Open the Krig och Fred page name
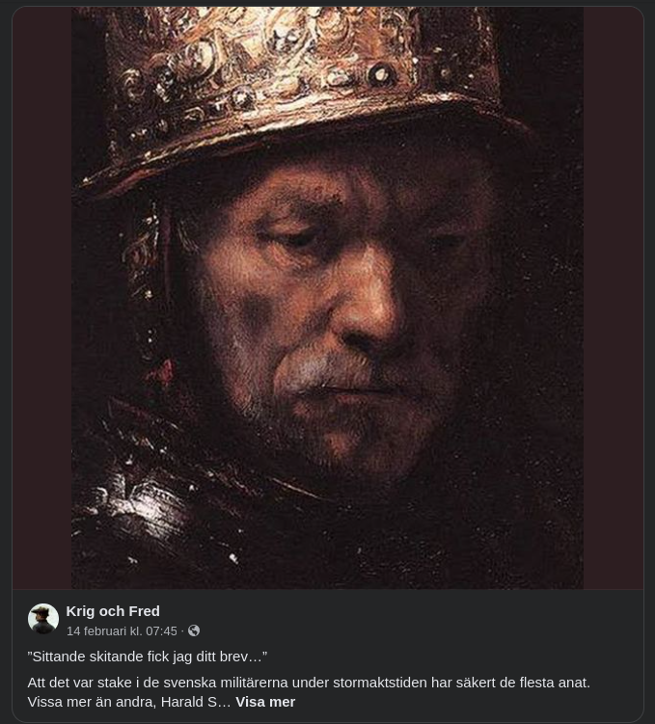 pos(113,610)
